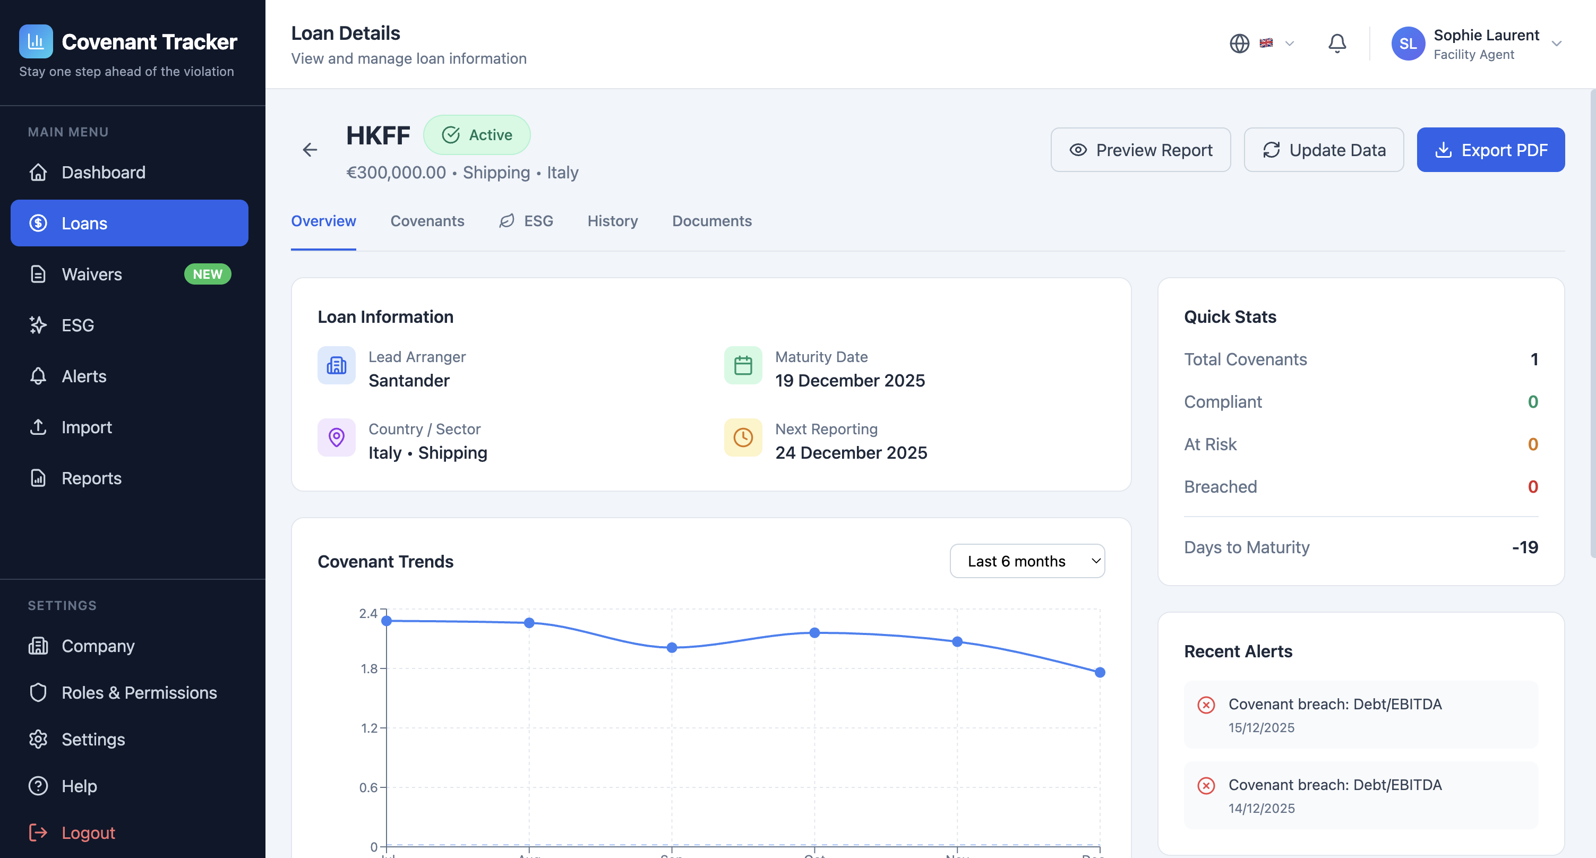Click the Covenant Tracker logo icon
The height and width of the screenshot is (858, 1596).
[36, 41]
